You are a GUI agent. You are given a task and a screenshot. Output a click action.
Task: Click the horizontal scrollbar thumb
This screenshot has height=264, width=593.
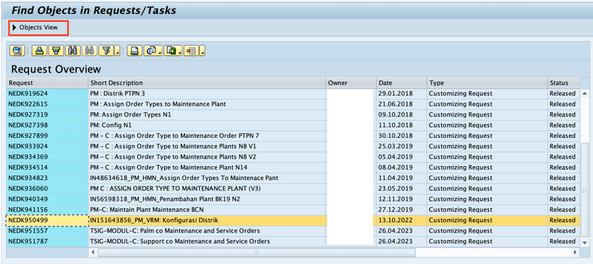pyautogui.click(x=255, y=252)
